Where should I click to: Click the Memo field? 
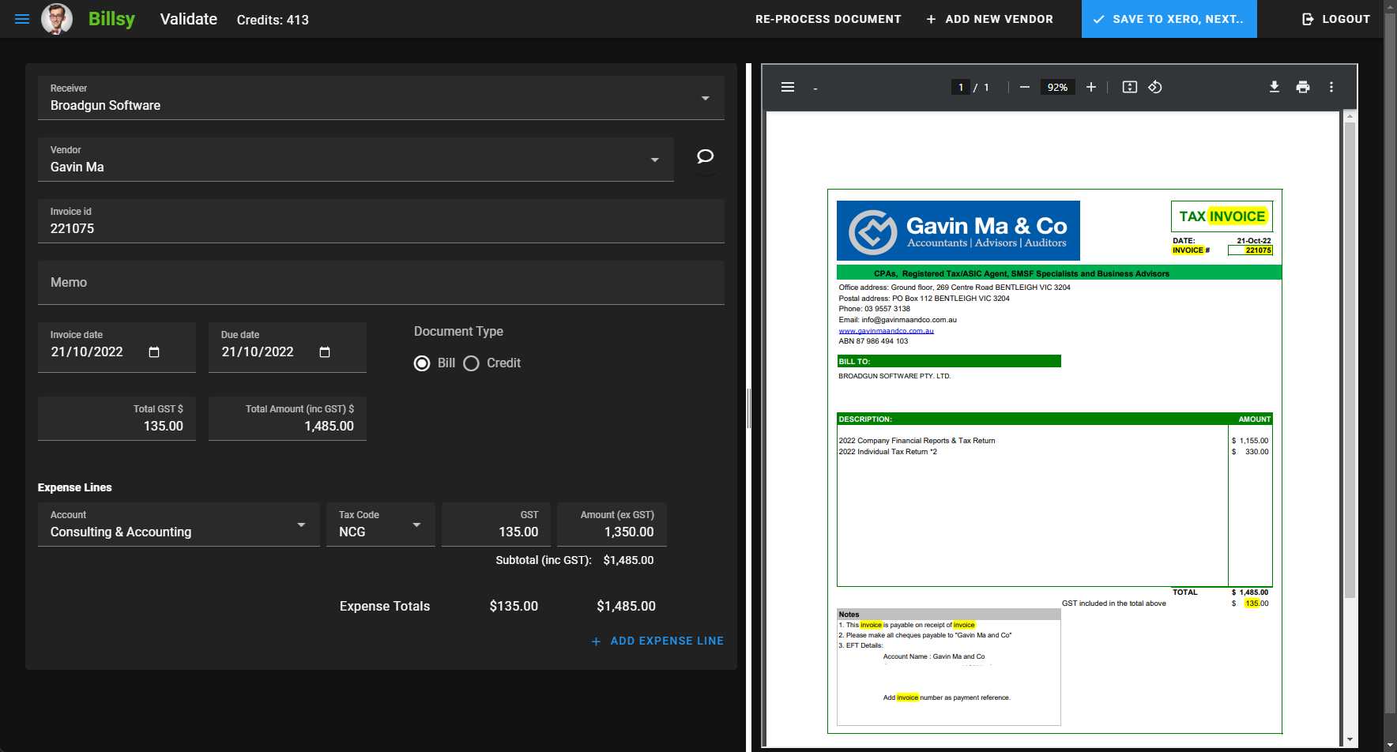click(x=381, y=283)
